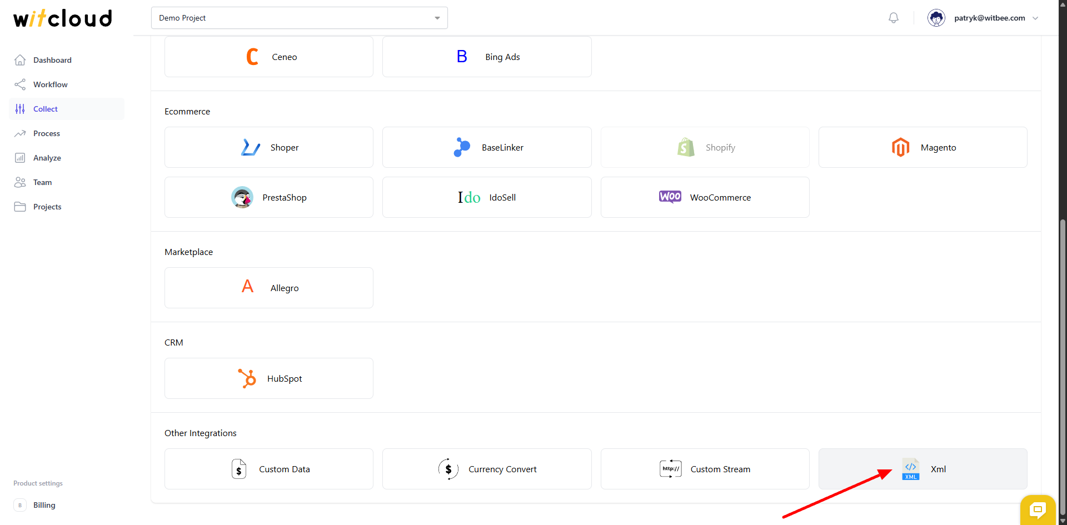Click the HubSpot logo icon
Viewport: 1067px width, 525px height.
247,378
